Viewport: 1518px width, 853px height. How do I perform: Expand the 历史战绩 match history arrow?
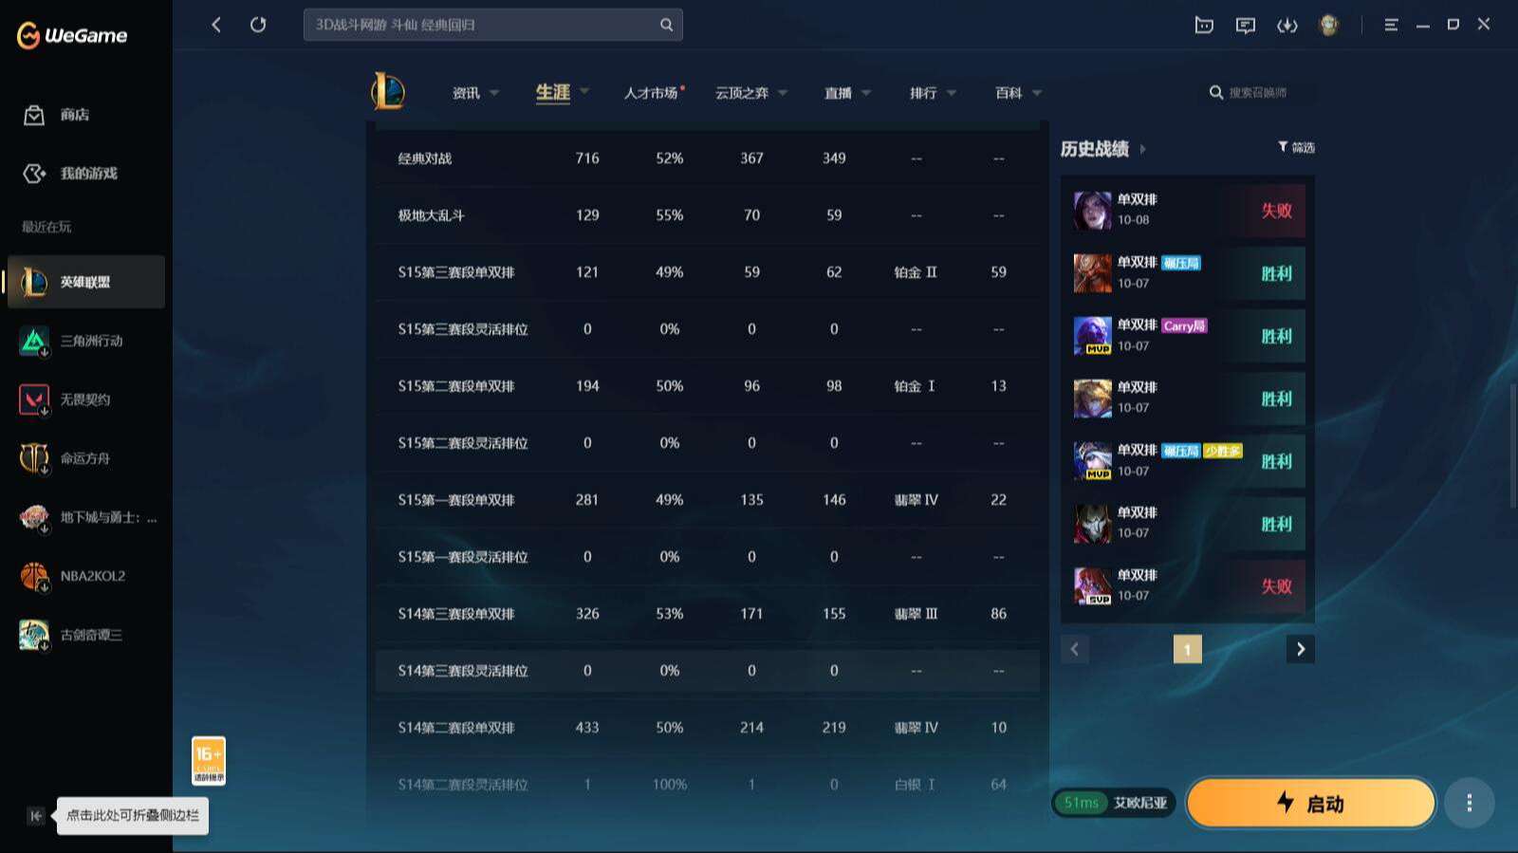tap(1142, 149)
